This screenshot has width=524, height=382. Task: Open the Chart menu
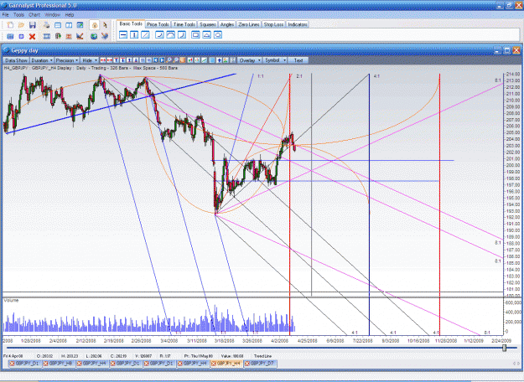[34, 15]
